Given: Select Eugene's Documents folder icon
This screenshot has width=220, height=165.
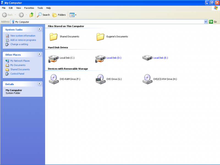Looking at the screenshot, I should (x=100, y=37).
